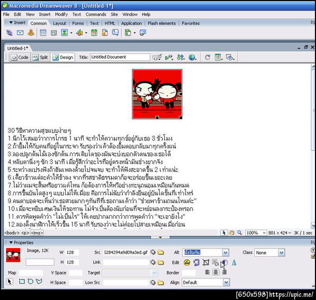316x300 pixels.
Task: Activate the Select tool in status bar
Action: click(x=224, y=233)
